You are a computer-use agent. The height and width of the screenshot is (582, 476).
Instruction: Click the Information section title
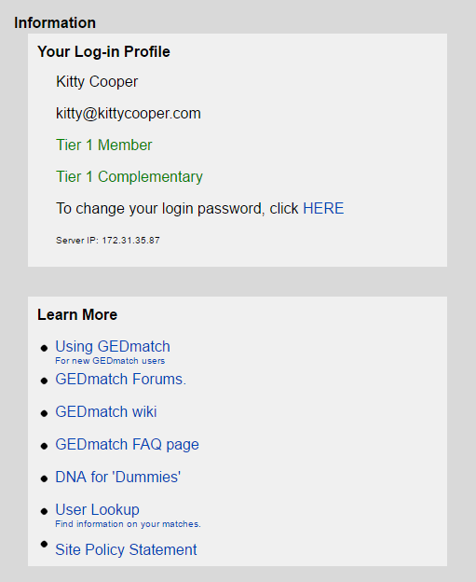coord(55,22)
